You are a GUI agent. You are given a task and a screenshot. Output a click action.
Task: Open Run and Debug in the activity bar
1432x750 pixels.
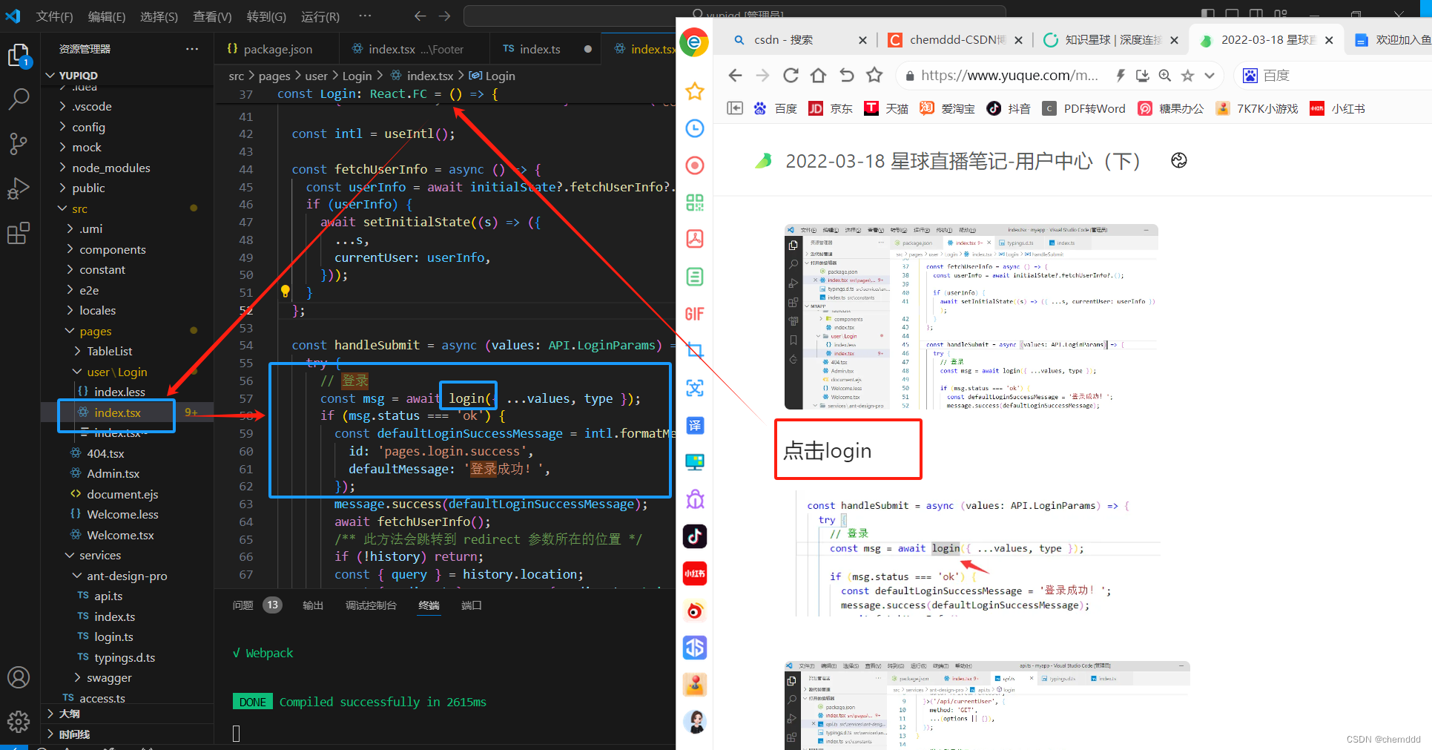click(19, 188)
